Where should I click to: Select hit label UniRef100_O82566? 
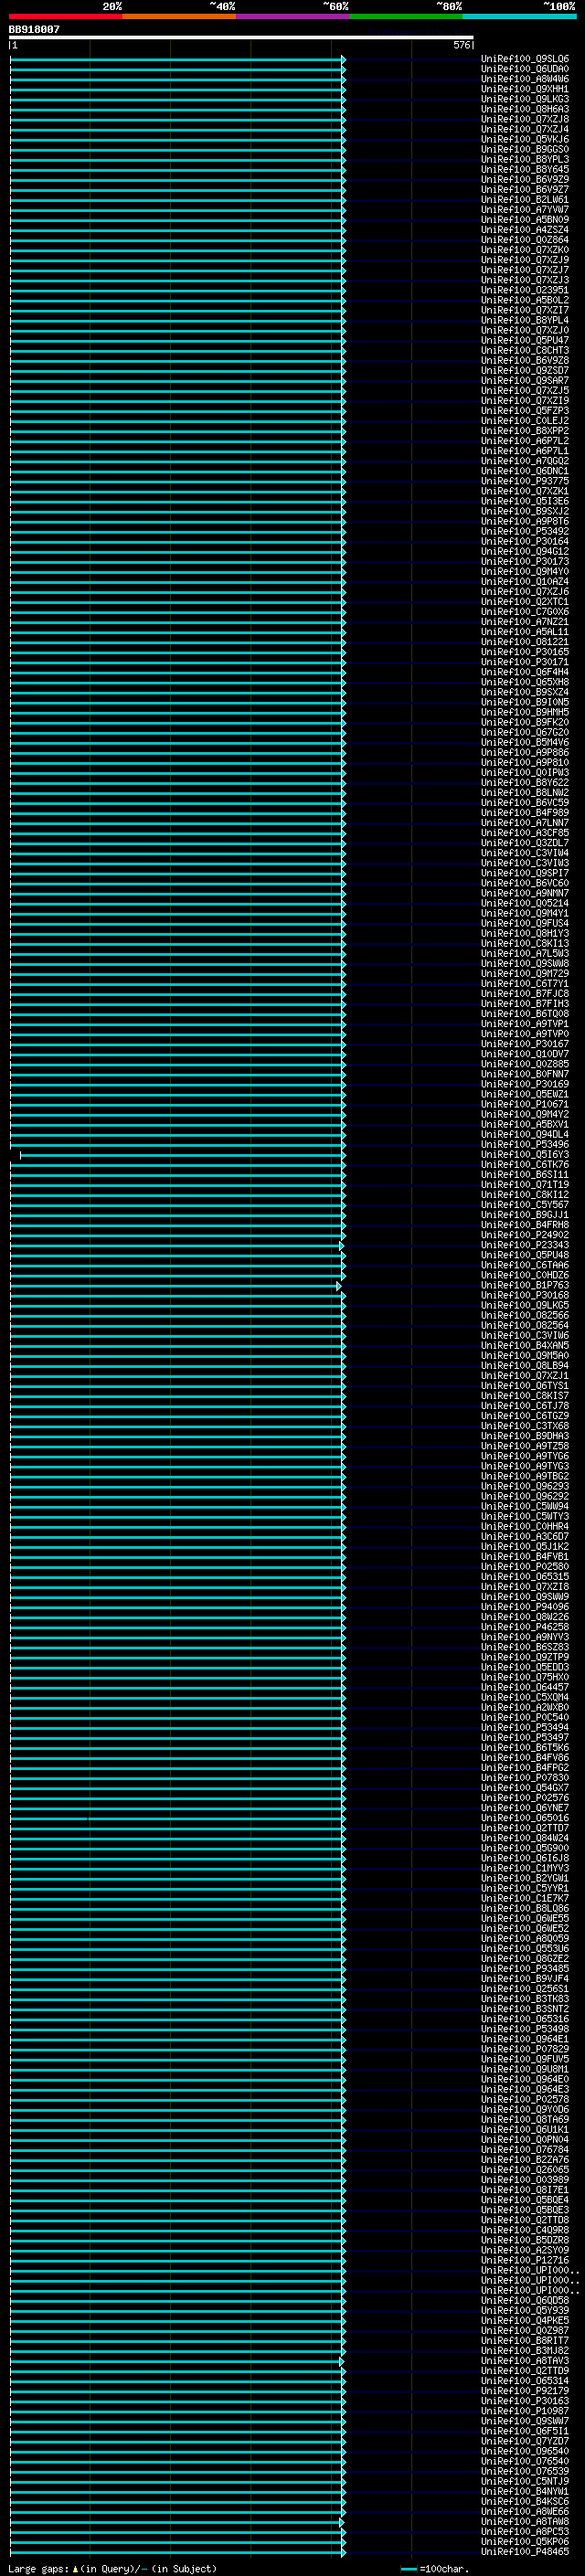(525, 1315)
